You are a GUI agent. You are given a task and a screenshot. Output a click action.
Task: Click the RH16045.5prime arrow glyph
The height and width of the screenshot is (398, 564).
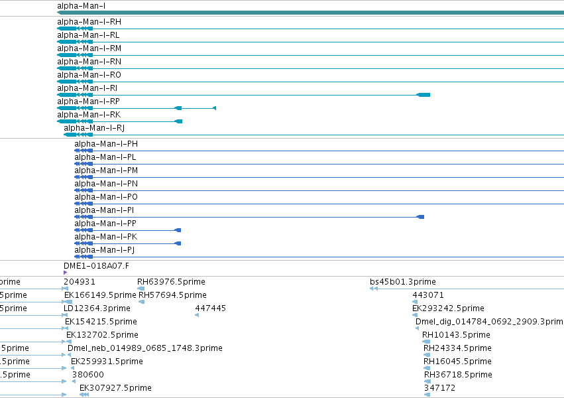427,369
